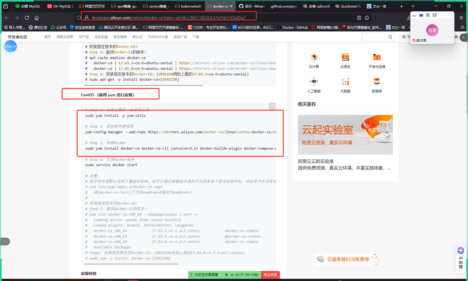This screenshot has height=281, width=468.
Task: Open 官方博客 in the site navigation
Action: pos(120,37)
